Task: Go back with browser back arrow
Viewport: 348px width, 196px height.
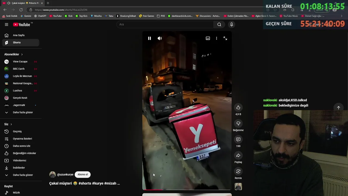Action: point(5,10)
